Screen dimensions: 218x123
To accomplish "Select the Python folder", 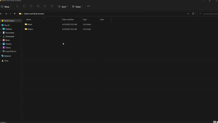I will [30, 29].
